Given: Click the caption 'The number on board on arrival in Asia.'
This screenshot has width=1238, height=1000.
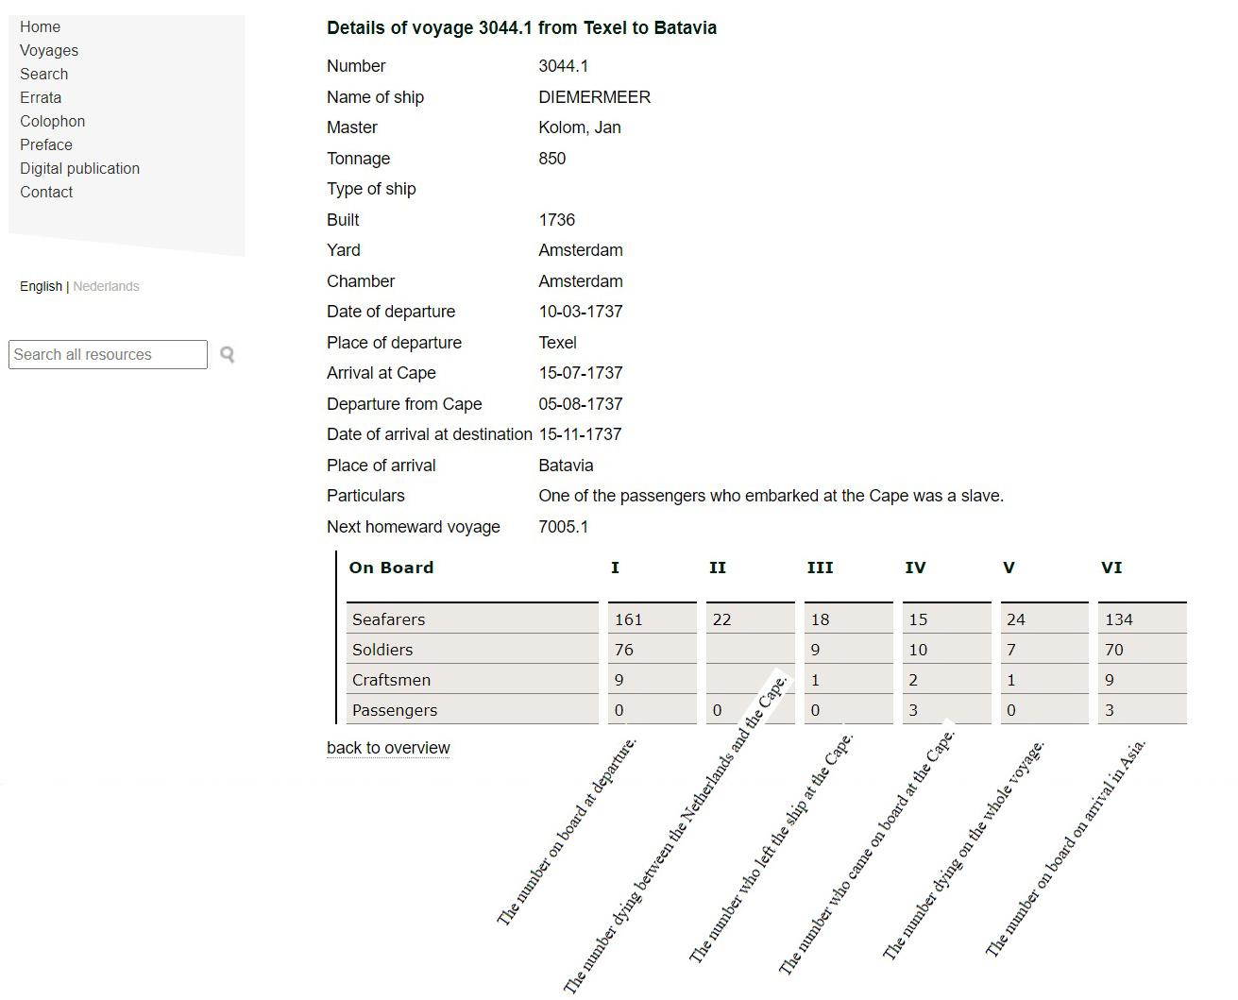Looking at the screenshot, I should 1065,847.
